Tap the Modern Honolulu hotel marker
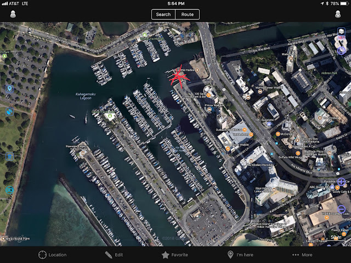 point(251,161)
